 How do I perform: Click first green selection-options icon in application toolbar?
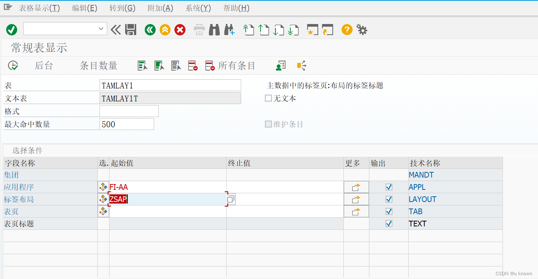(143, 66)
